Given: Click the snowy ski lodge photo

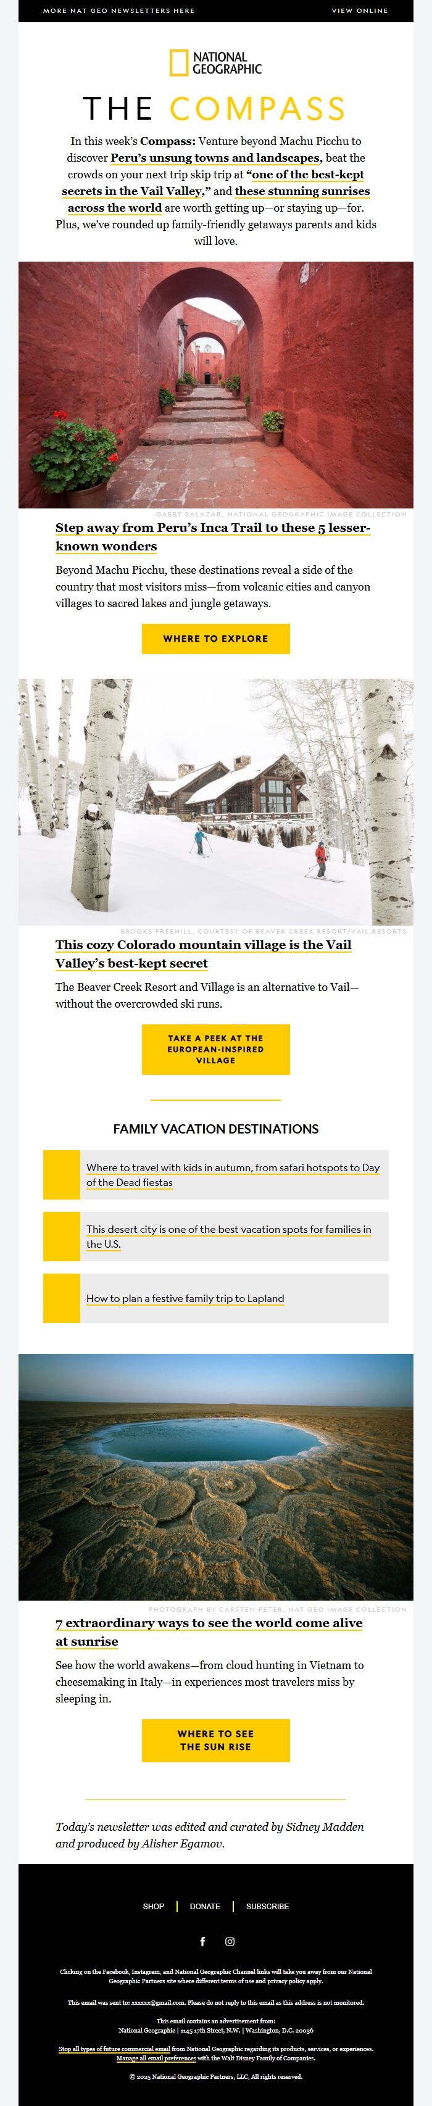Looking at the screenshot, I should (216, 801).
